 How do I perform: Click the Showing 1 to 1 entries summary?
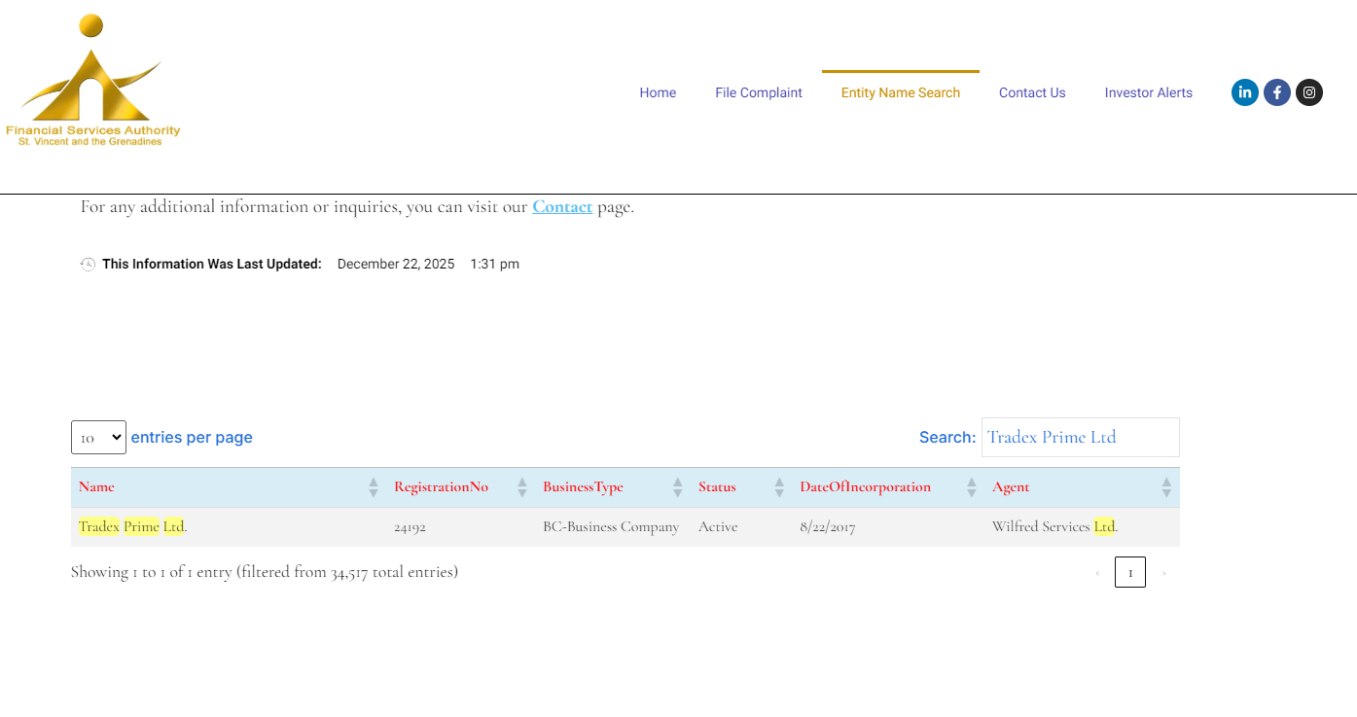[x=265, y=572]
